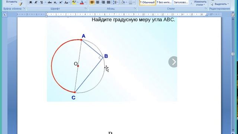
Task: Open underline style dropdown arrow
Action: point(45,2)
